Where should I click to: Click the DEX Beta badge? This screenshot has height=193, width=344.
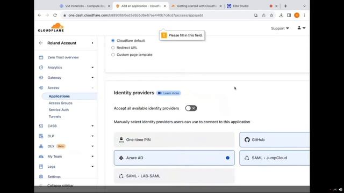[x=61, y=146]
